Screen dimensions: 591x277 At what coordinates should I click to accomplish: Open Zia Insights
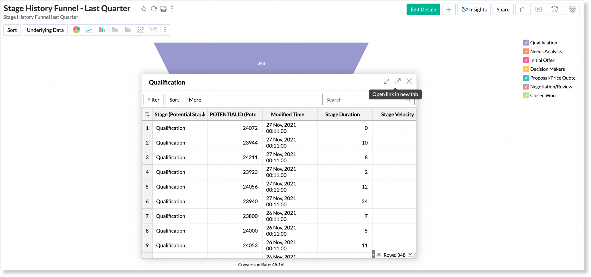474,9
